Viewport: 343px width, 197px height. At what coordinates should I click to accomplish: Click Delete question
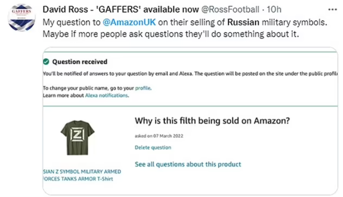click(153, 148)
